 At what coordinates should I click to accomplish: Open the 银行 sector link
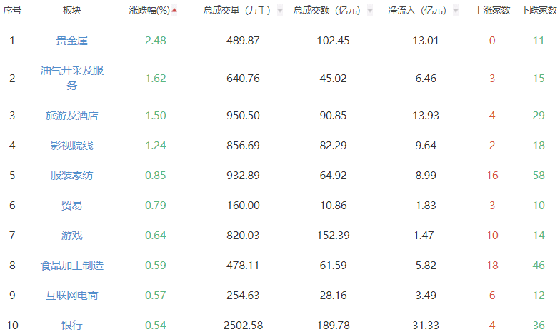pos(71,326)
